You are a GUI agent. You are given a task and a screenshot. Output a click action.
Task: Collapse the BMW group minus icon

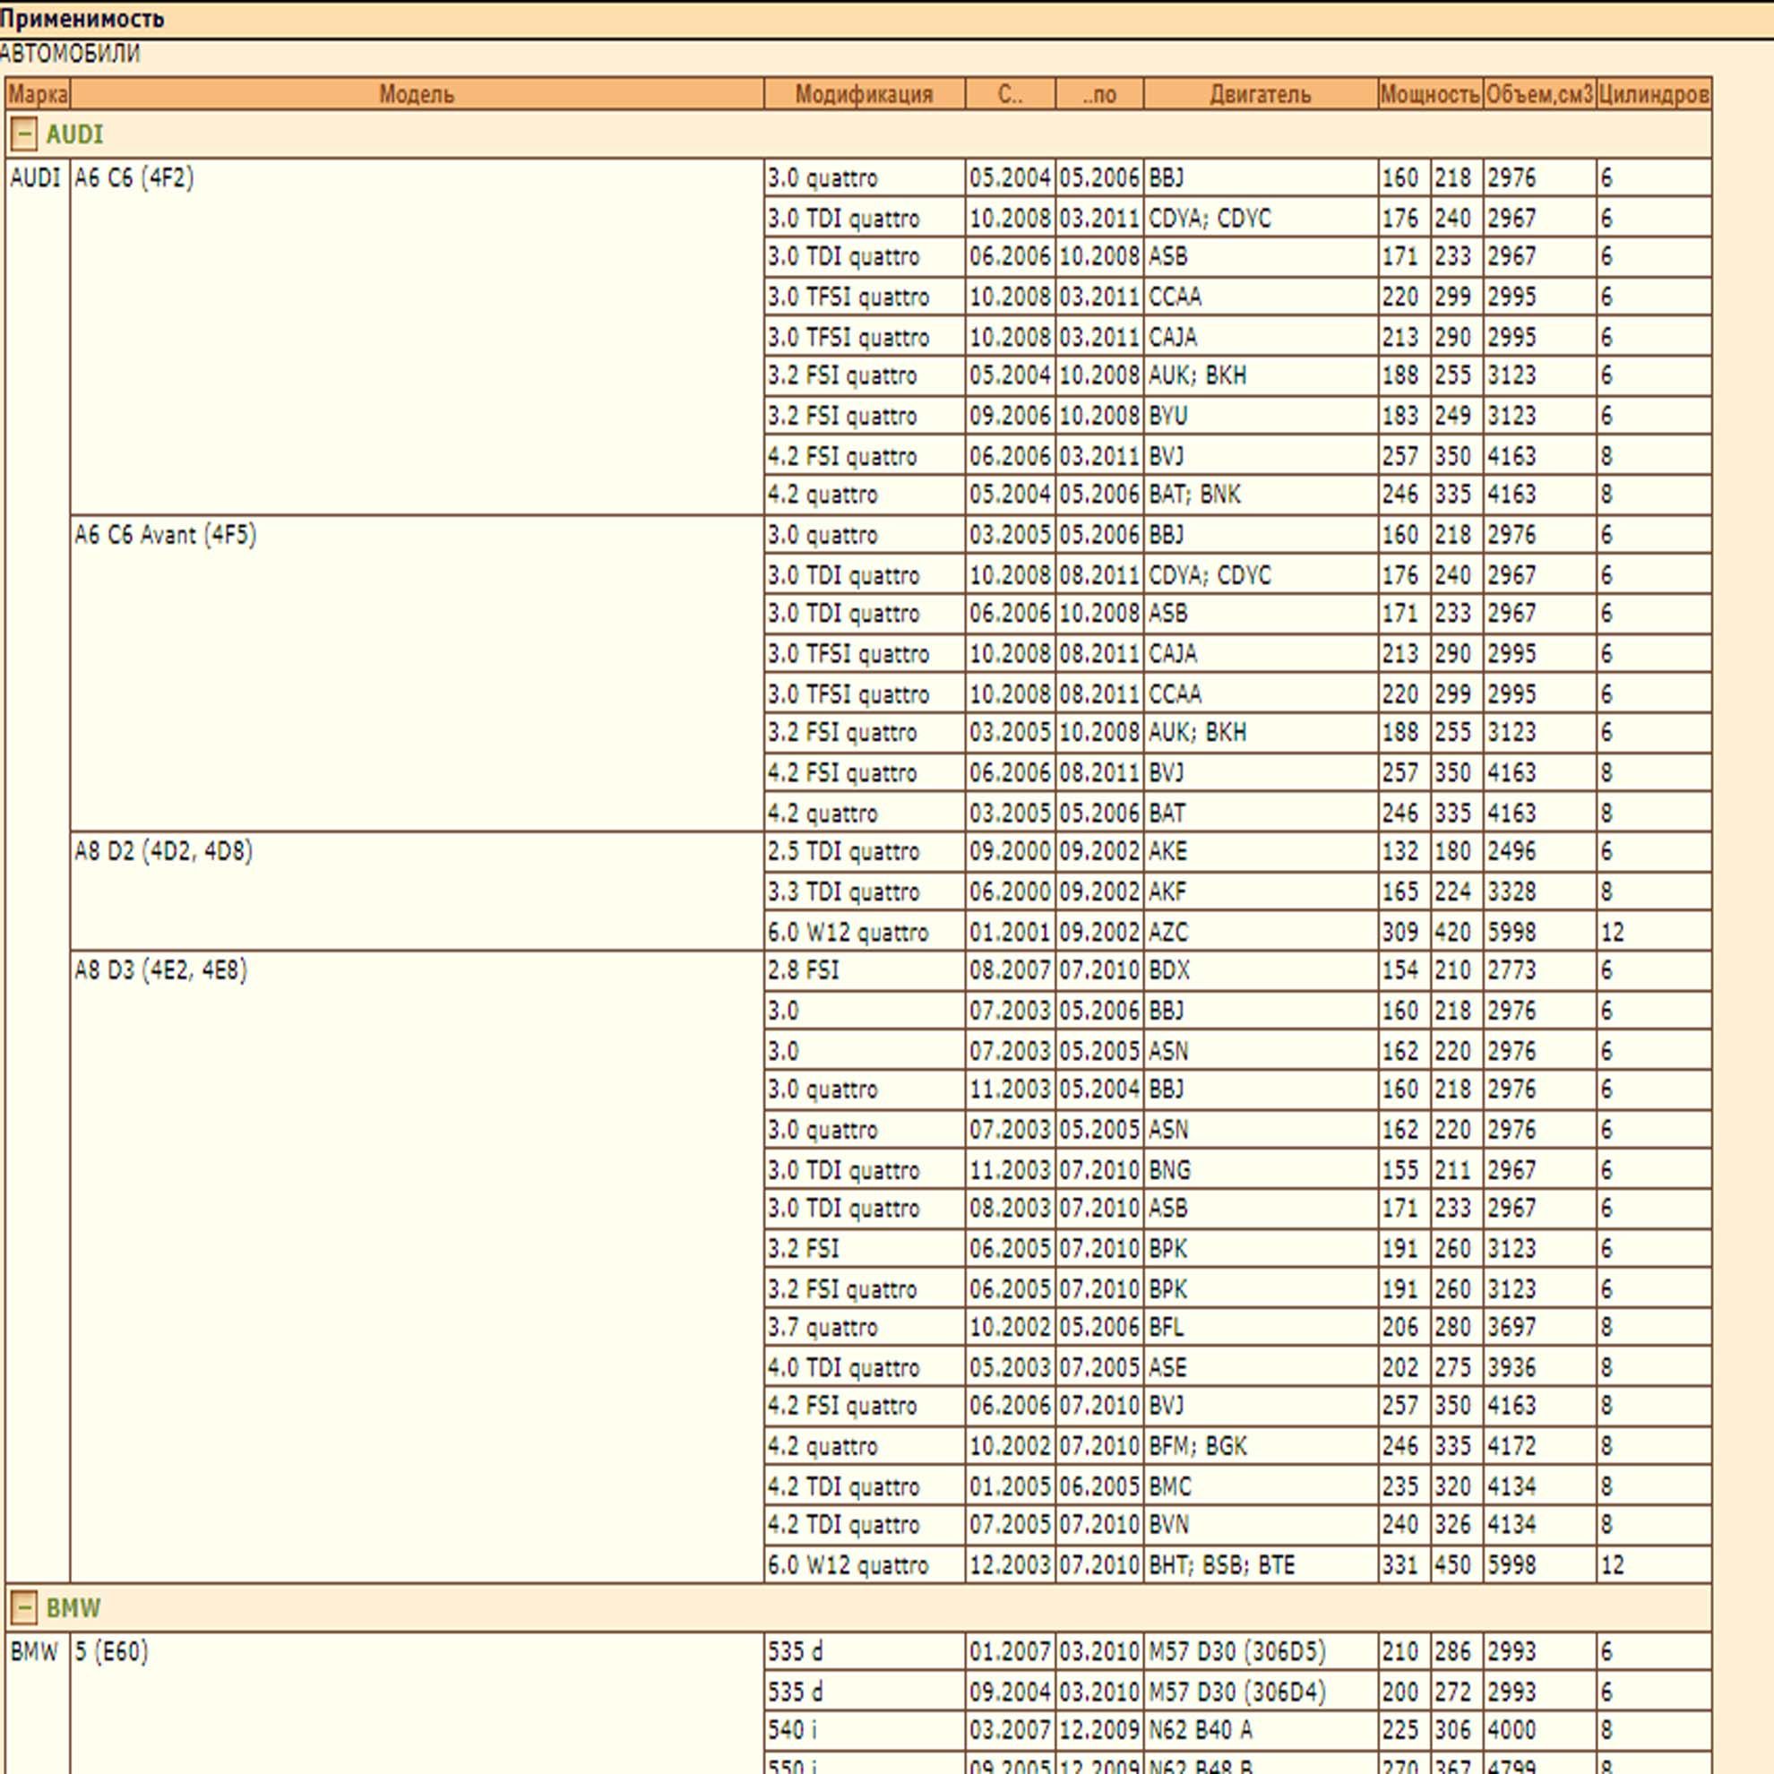(24, 1608)
